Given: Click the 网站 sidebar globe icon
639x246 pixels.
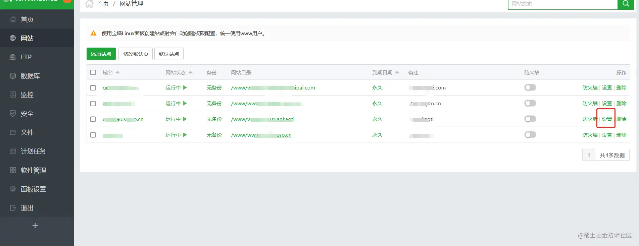Looking at the screenshot, I should pyautogui.click(x=13, y=38).
